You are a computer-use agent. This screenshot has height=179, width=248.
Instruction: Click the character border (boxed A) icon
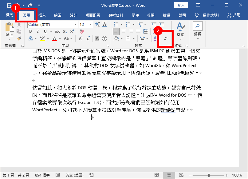pyautogui.click(x=104, y=24)
